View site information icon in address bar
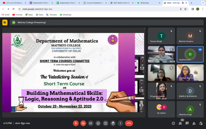The width and height of the screenshot is (206, 129). point(20,9)
